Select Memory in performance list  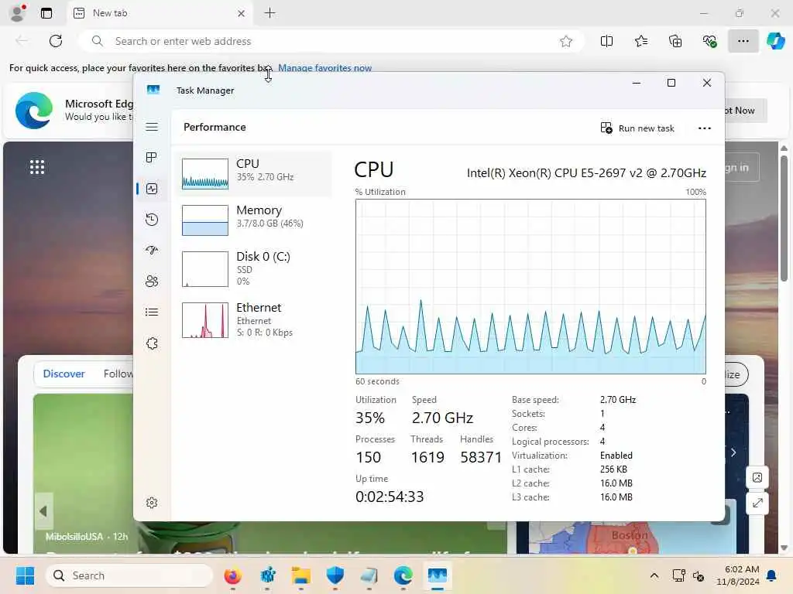[254, 220]
